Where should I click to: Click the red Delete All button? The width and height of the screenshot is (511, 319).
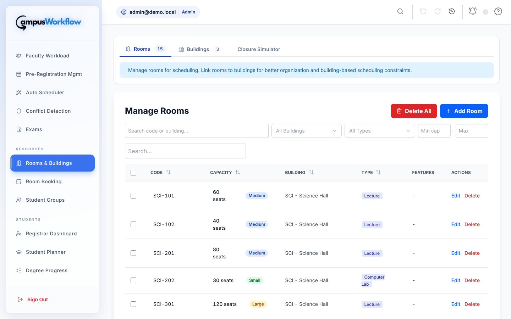tap(414, 111)
